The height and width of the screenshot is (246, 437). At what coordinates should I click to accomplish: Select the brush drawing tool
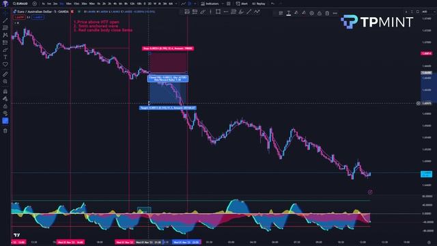click(x=5, y=50)
